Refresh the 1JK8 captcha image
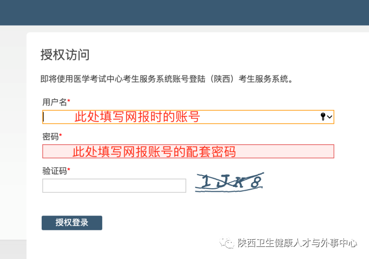The height and width of the screenshot is (259, 369). (x=229, y=182)
